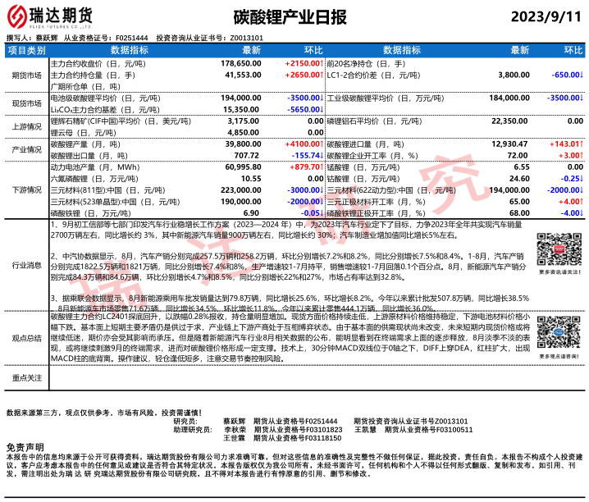The image size is (589, 502).
Task: Click the QR code above 更多资讯请关注
Action: (555, 249)
